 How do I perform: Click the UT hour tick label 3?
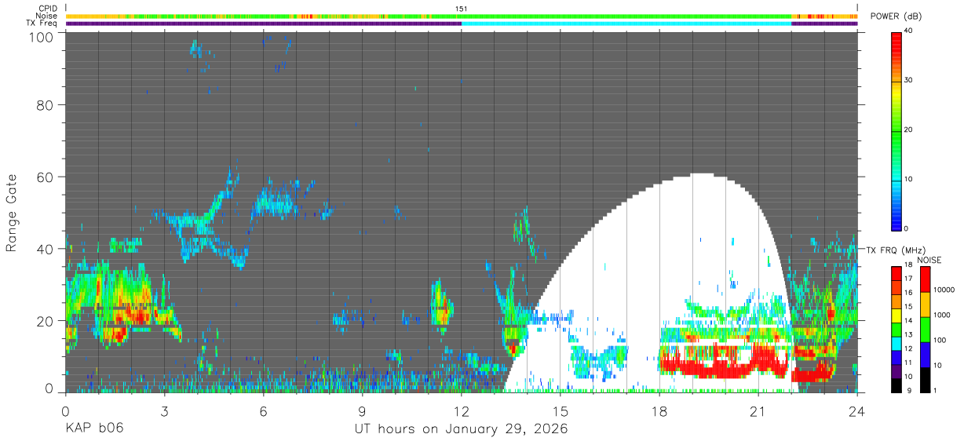(x=164, y=410)
